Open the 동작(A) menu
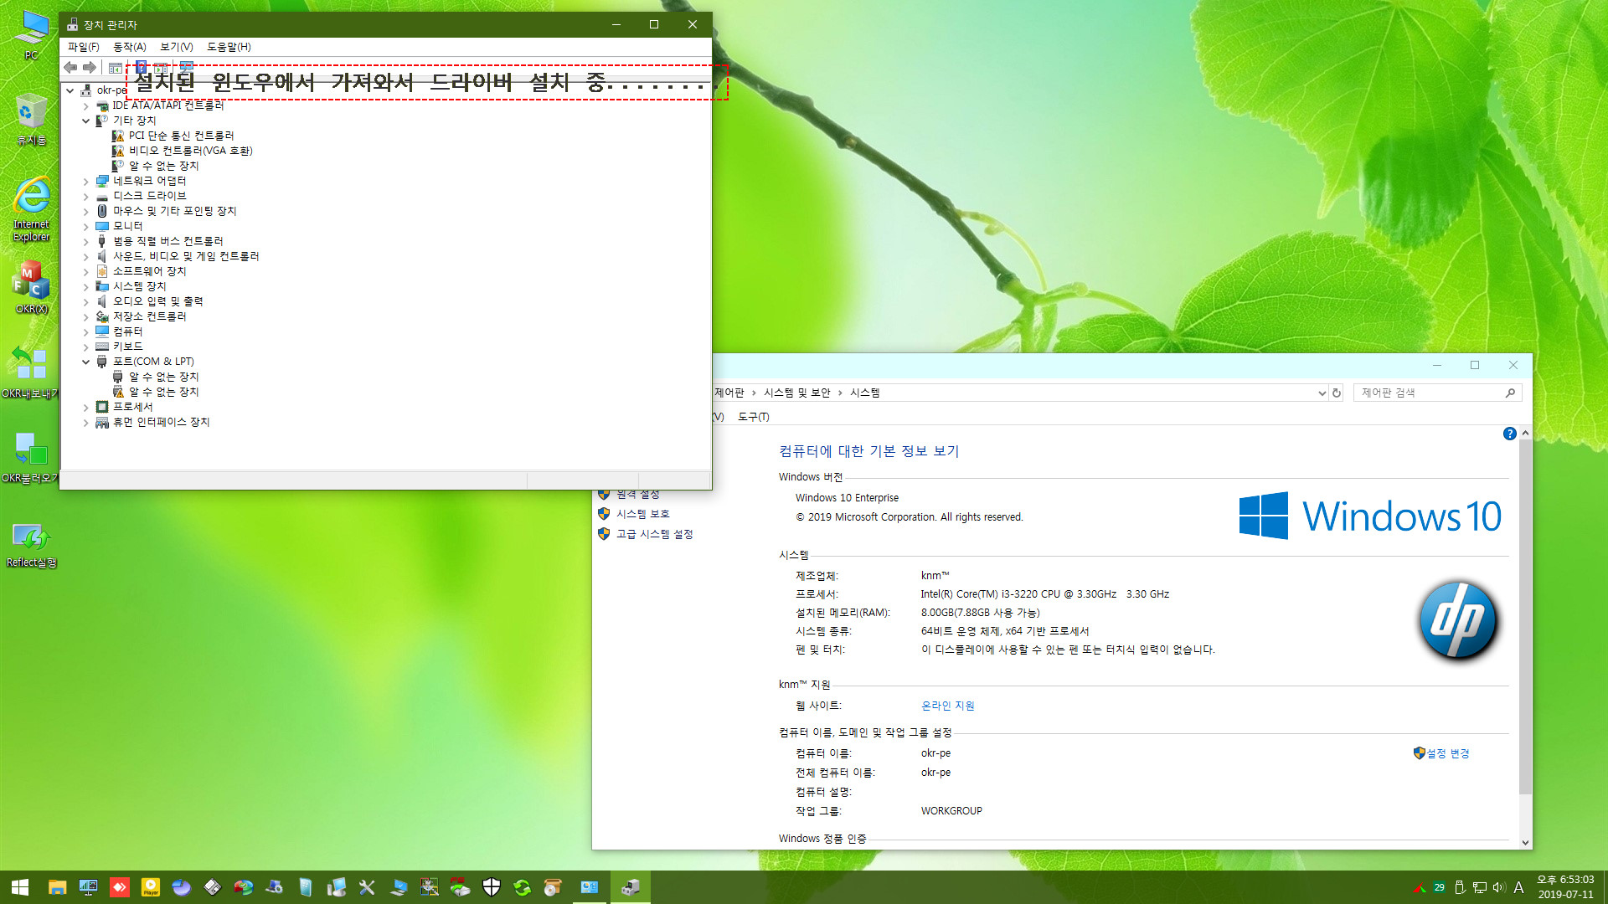Image resolution: width=1608 pixels, height=904 pixels. [x=130, y=47]
